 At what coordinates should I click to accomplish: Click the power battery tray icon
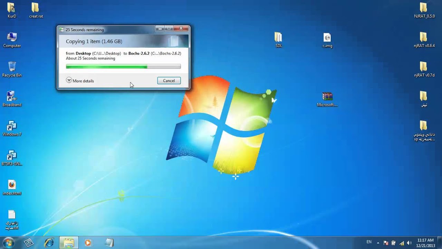(x=393, y=243)
